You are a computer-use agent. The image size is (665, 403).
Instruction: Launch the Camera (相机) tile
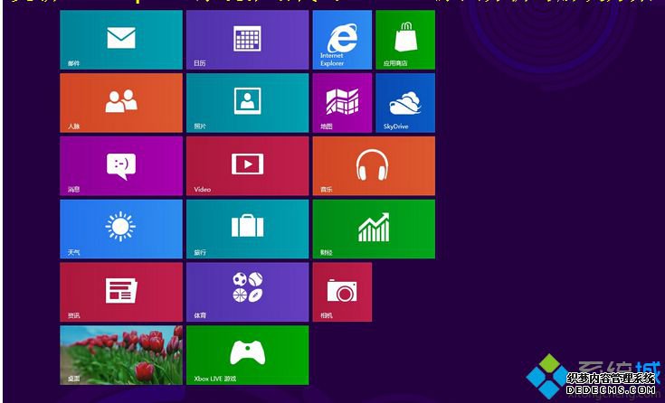[x=342, y=292]
